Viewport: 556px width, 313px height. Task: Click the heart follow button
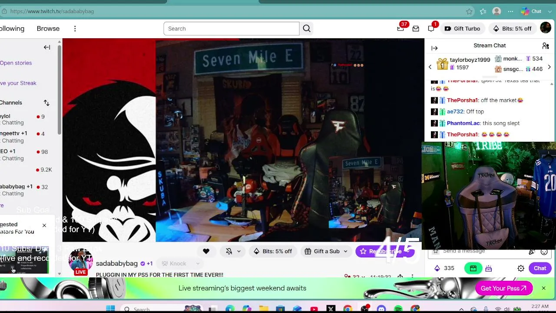tap(206, 251)
